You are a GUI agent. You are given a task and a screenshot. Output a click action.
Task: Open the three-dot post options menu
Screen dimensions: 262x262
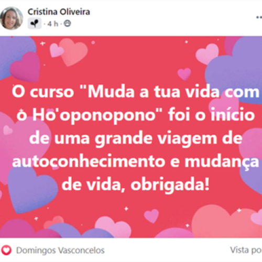point(259,17)
